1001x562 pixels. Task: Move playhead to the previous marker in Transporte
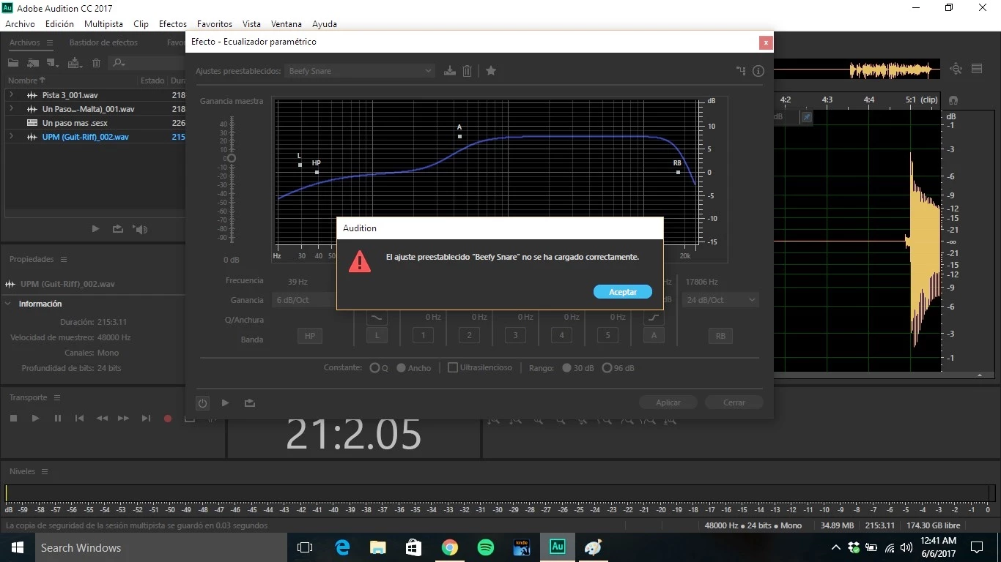[79, 419]
